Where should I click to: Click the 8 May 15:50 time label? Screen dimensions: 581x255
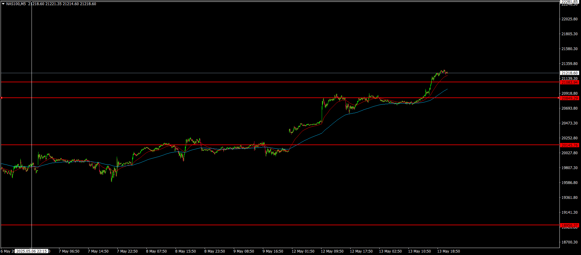coord(186,251)
